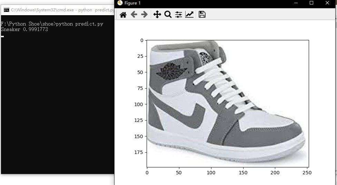Image resolution: width=337 pixels, height=185 pixels.
Task: Click the cmd.exe window icon
Action: pyautogui.click(x=7, y=10)
